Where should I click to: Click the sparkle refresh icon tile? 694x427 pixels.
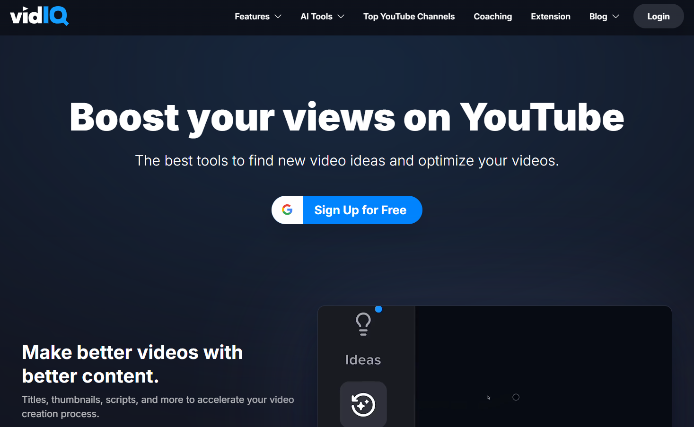[x=363, y=404]
